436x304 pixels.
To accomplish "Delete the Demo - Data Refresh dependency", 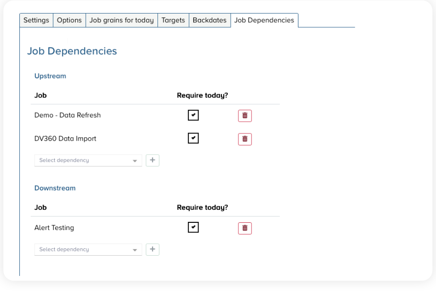I will coord(245,116).
